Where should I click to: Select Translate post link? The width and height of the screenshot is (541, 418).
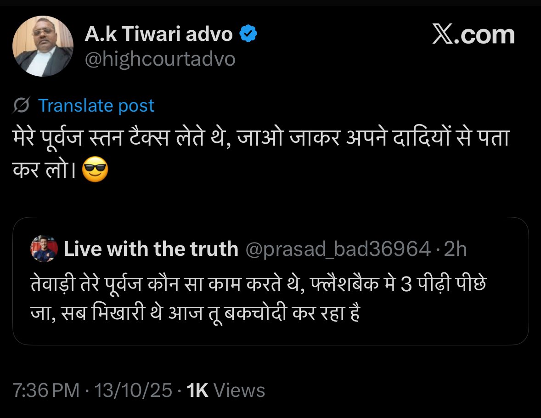[96, 105]
